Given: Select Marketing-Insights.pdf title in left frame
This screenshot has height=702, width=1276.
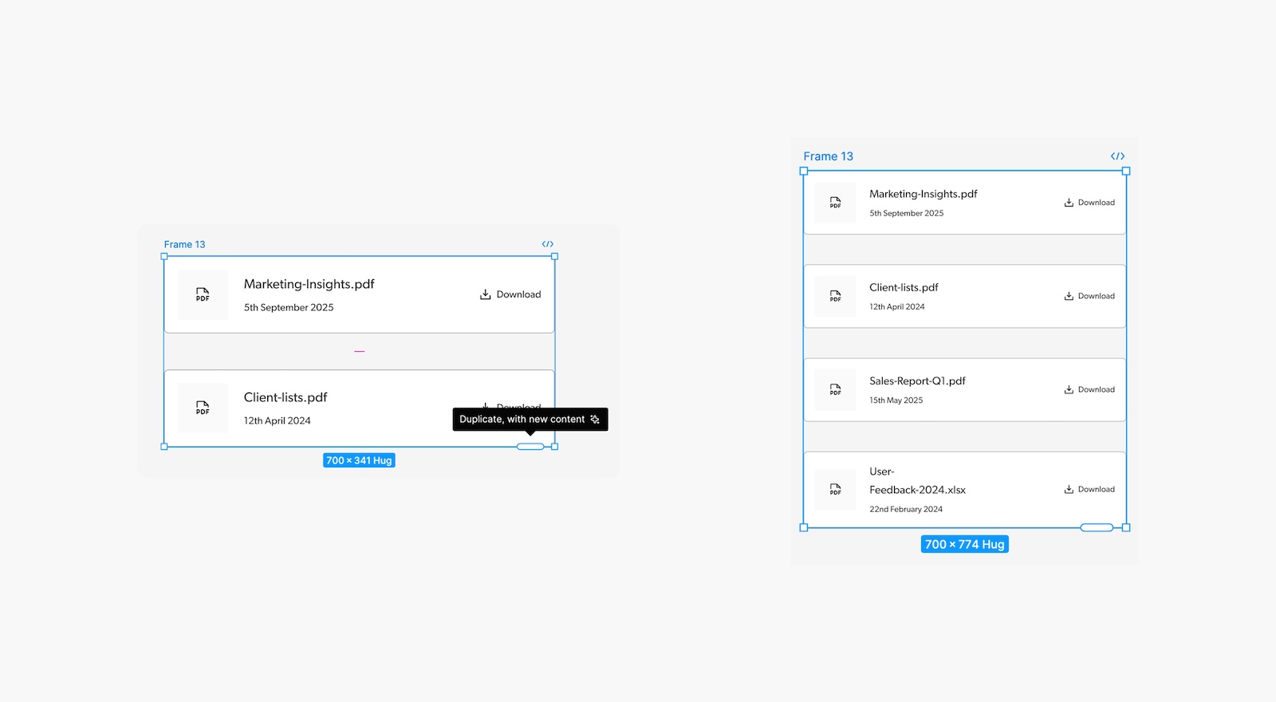Looking at the screenshot, I should tap(309, 284).
